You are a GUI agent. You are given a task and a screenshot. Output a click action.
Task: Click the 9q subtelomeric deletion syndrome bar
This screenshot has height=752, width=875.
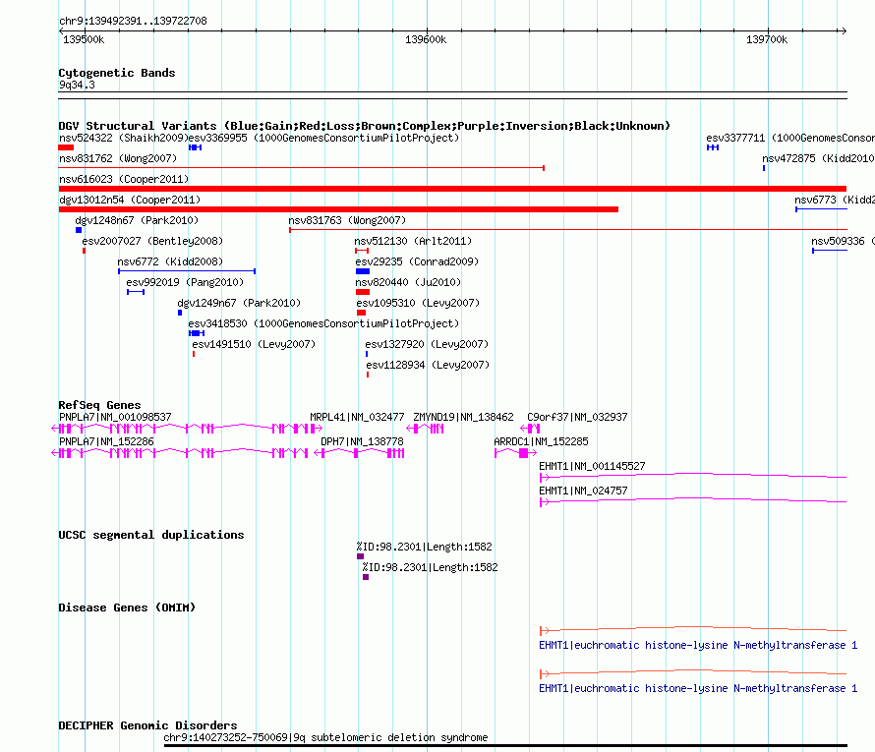pyautogui.click(x=505, y=745)
